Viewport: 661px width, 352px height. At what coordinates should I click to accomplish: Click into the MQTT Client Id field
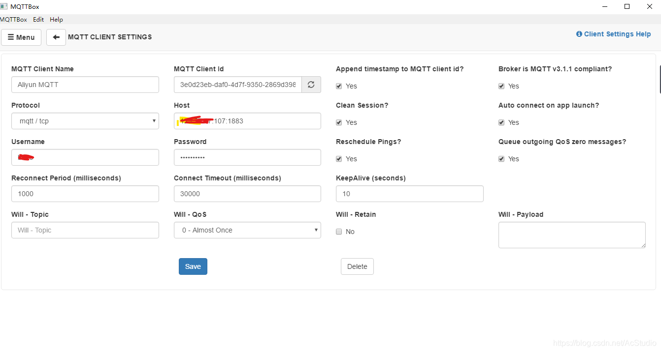(x=238, y=85)
